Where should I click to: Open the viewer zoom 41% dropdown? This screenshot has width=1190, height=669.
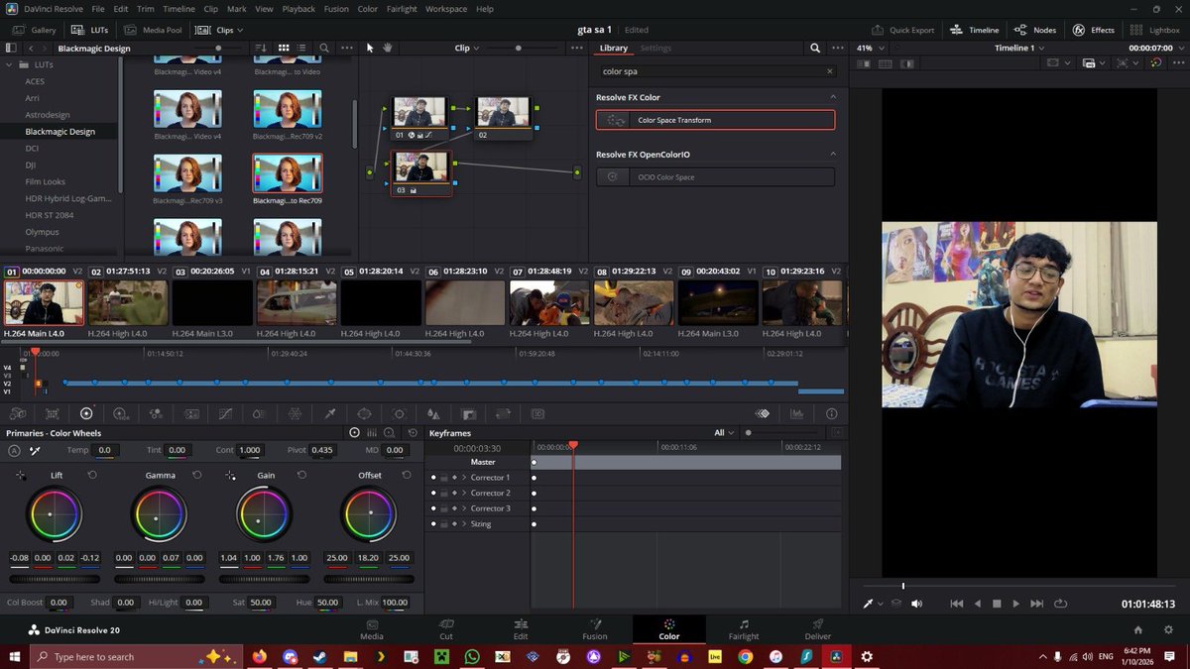(x=869, y=48)
